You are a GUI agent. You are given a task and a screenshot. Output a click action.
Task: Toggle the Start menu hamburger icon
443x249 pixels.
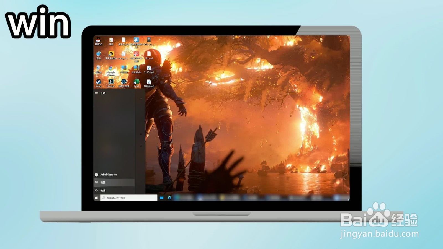pos(96,93)
